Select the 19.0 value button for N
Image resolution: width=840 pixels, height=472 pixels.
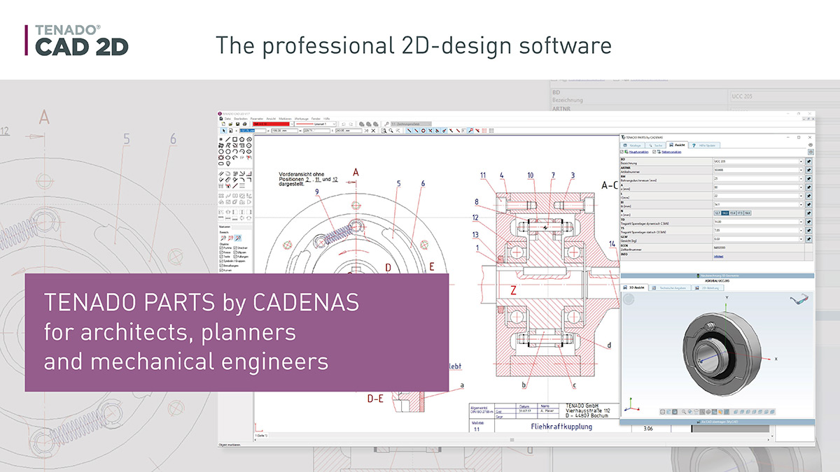[748, 213]
